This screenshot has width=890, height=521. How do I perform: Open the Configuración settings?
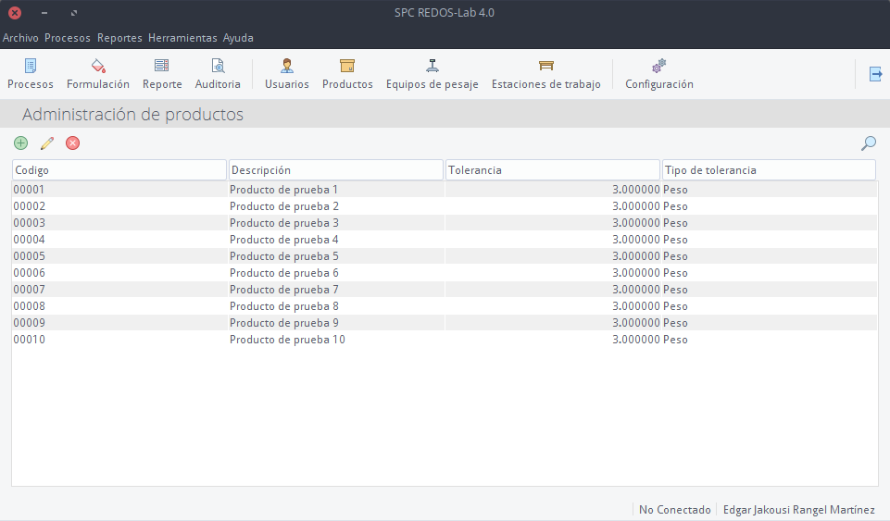pyautogui.click(x=659, y=74)
